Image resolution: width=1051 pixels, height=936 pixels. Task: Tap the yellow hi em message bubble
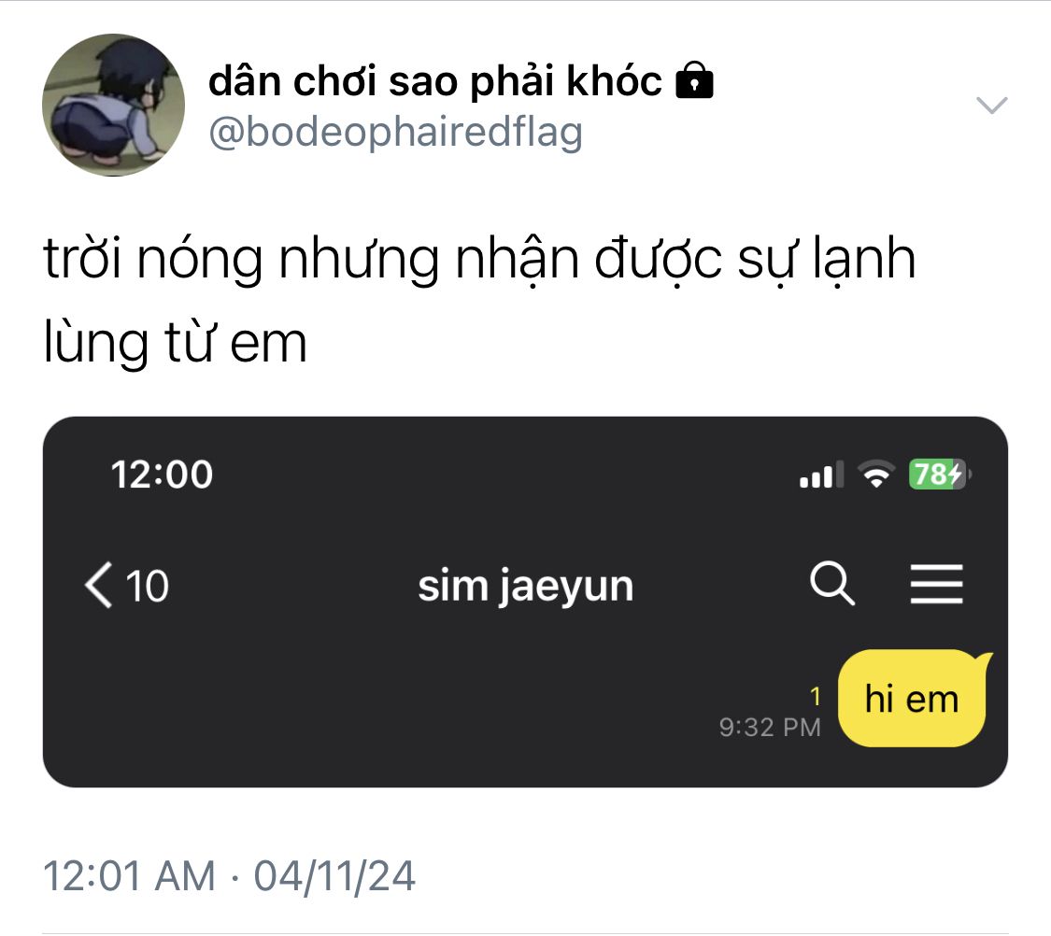(915, 698)
